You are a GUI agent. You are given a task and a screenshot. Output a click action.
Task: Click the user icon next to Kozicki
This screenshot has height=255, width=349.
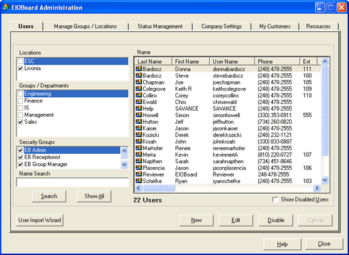(139, 134)
